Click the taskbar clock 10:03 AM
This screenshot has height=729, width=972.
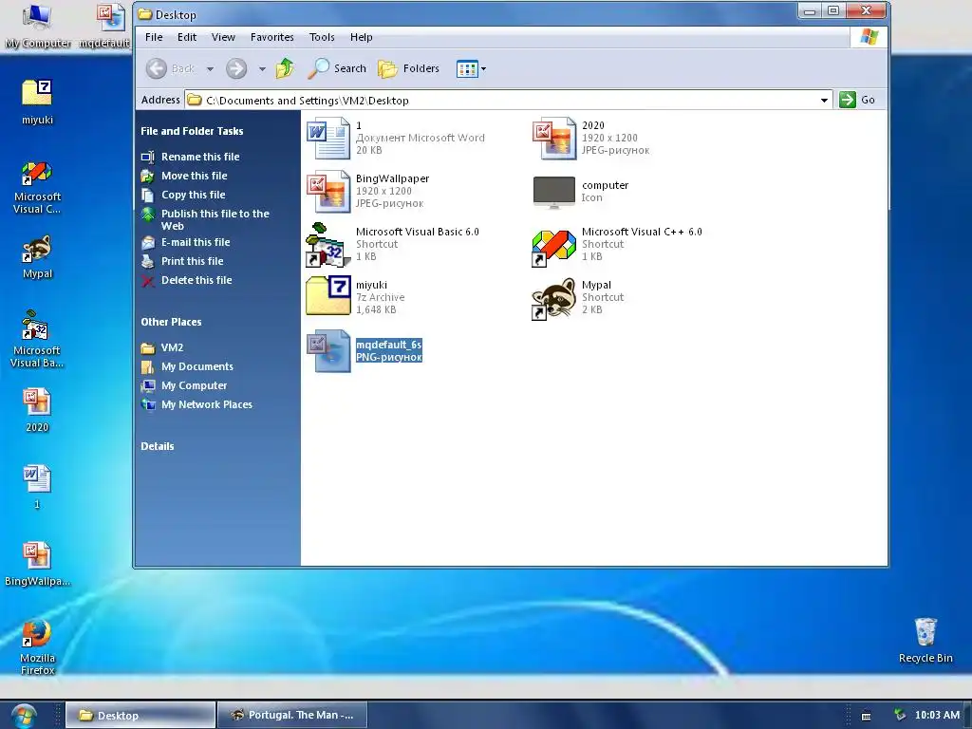[937, 716]
